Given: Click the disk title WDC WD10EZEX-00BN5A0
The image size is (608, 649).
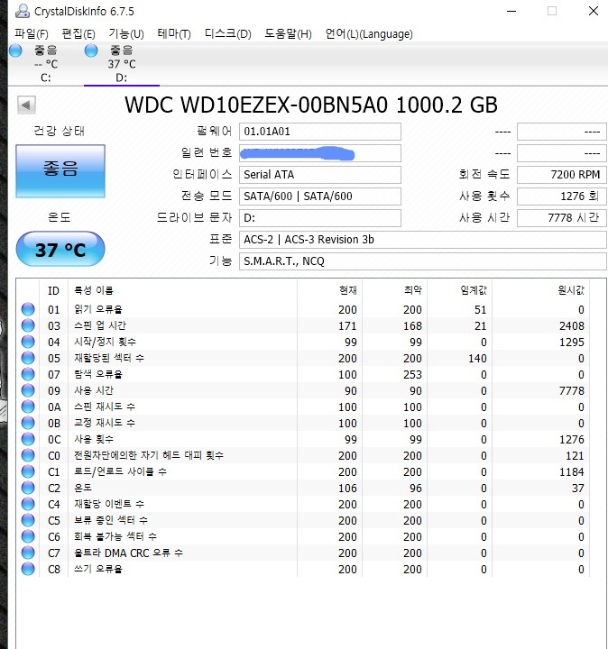Looking at the screenshot, I should (256, 105).
